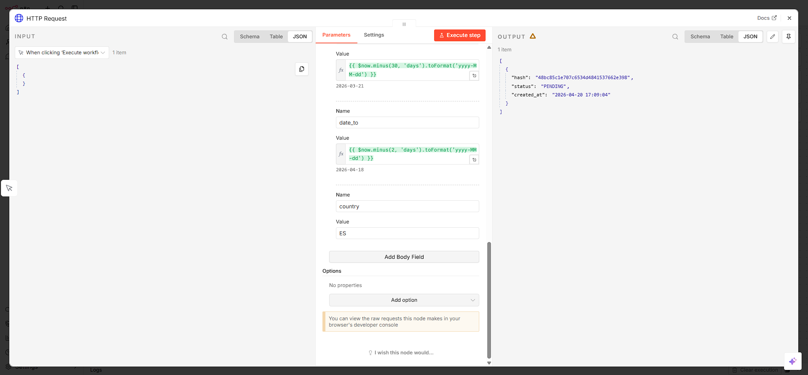
Task: Click fx toggle on the first Value field
Action: click(341, 70)
